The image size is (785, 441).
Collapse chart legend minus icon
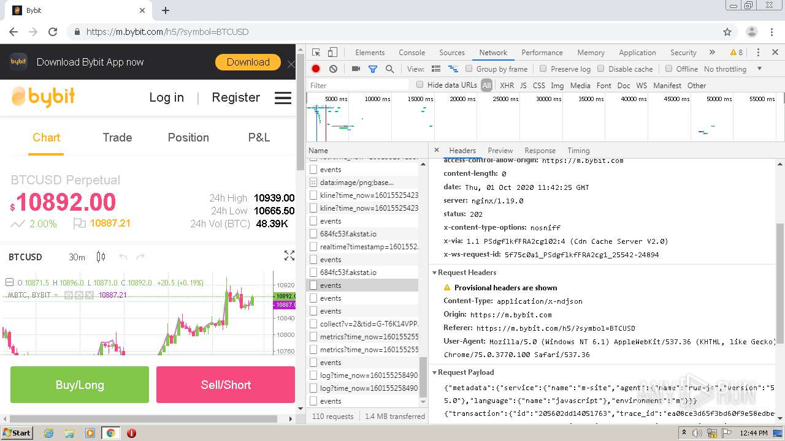pyautogui.click(x=9, y=282)
